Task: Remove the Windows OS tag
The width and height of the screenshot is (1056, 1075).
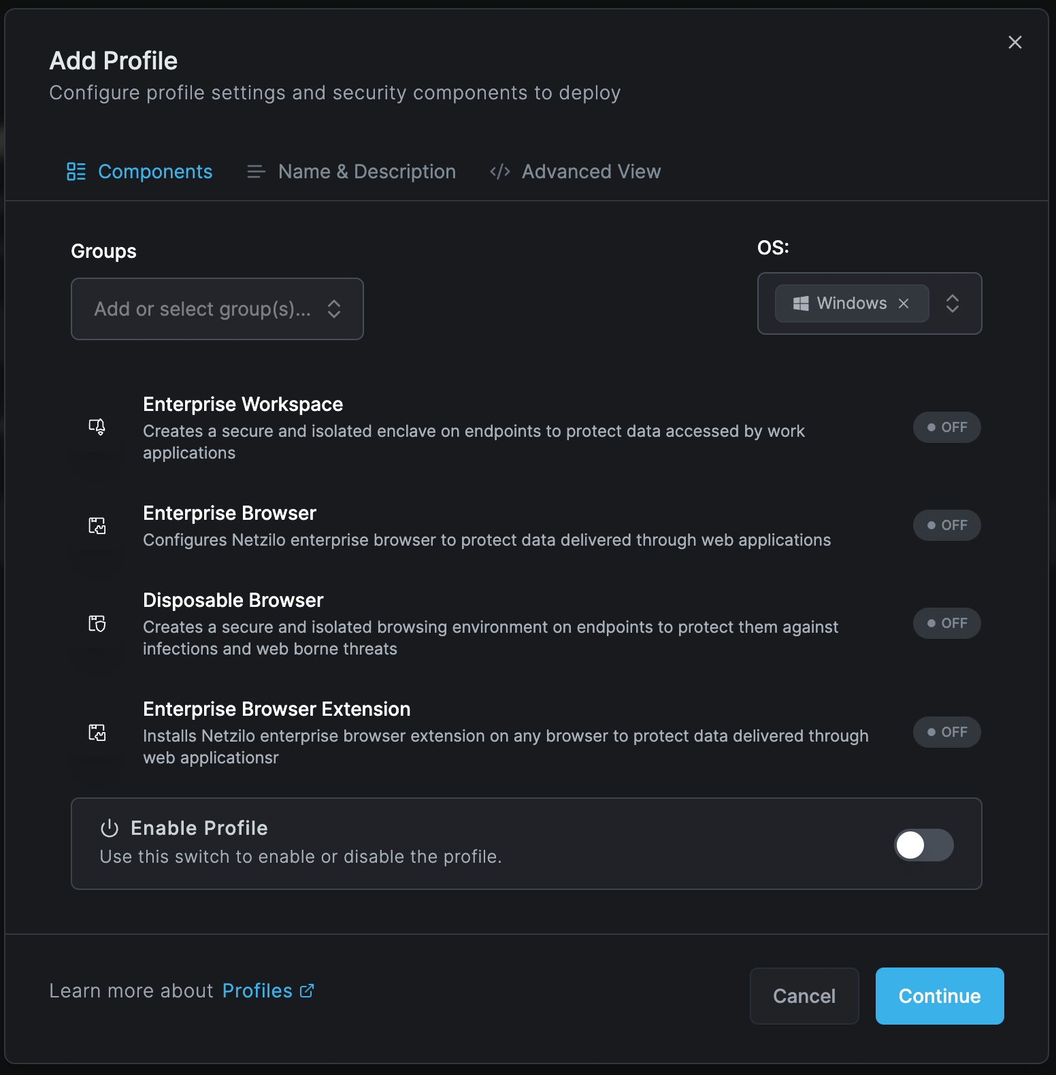Action: pos(904,303)
